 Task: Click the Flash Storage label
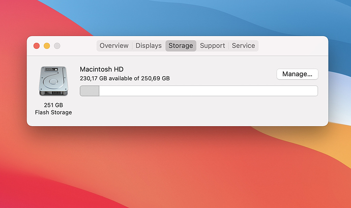click(x=53, y=112)
